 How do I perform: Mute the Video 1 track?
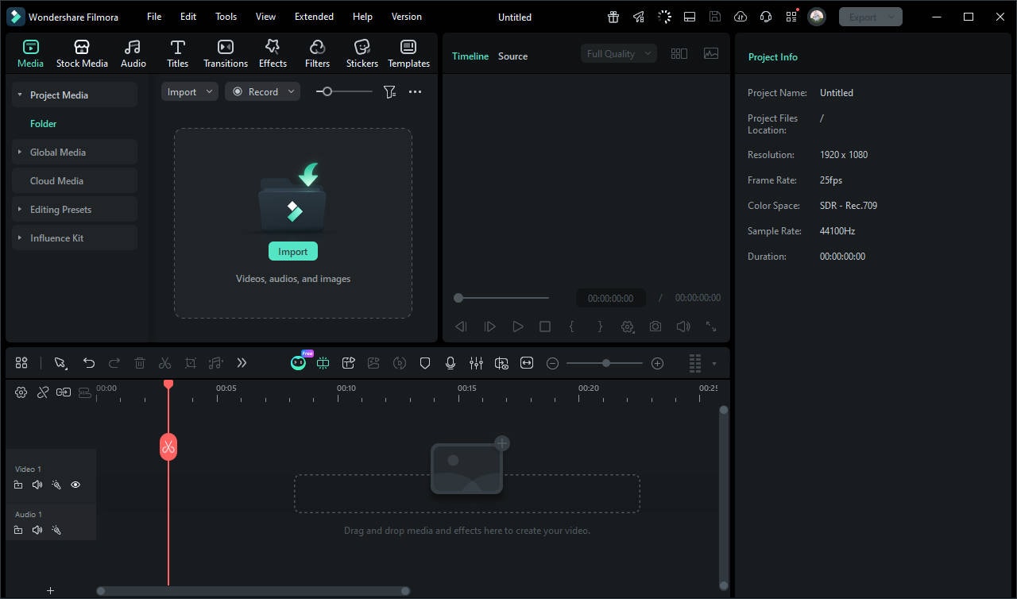tap(37, 485)
